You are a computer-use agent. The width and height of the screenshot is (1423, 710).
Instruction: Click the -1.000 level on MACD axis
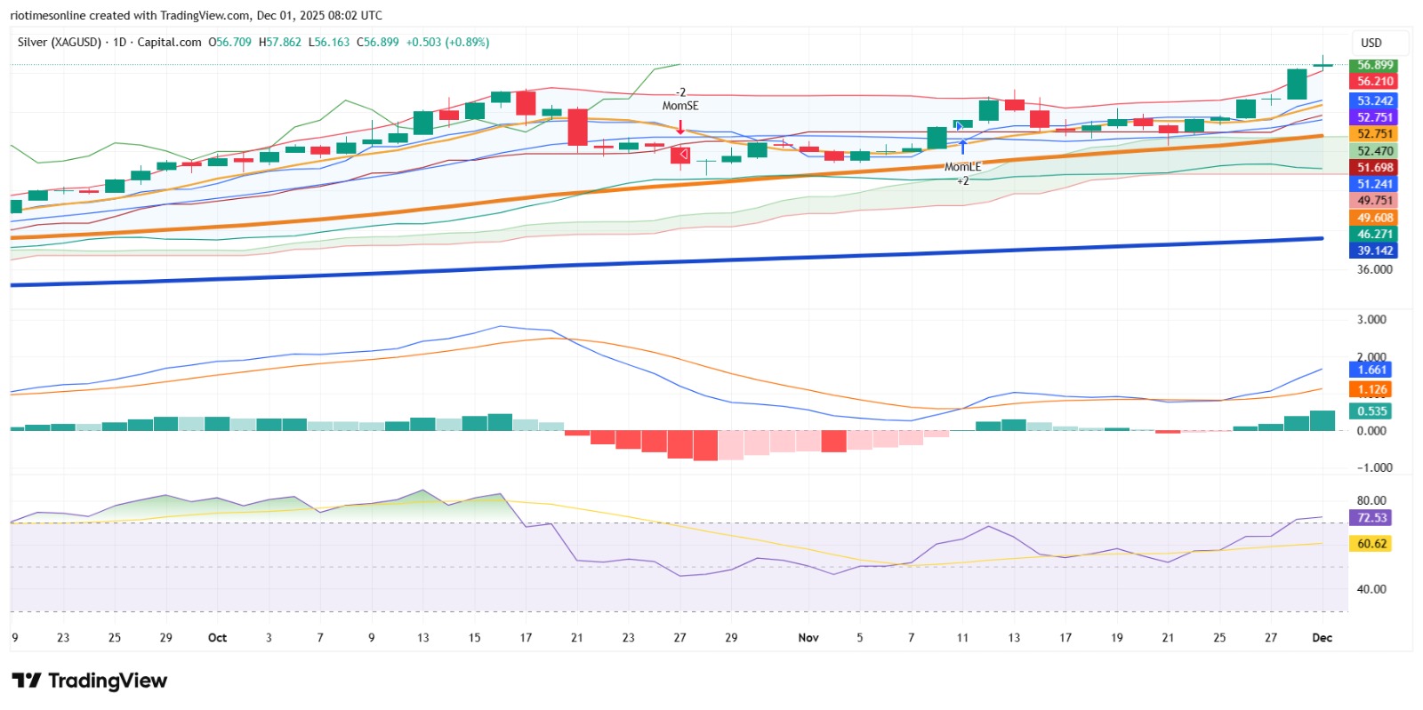pyautogui.click(x=1374, y=467)
